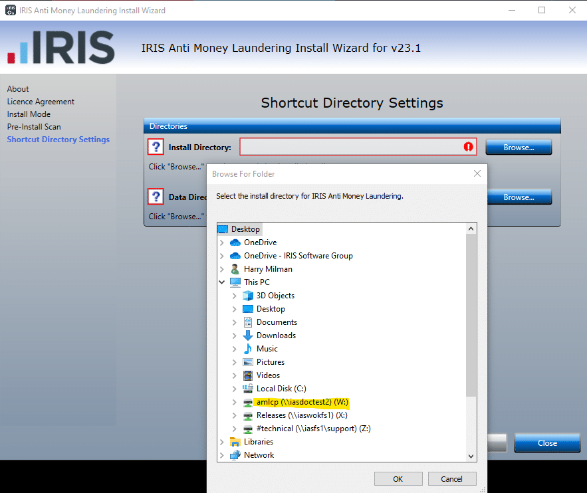Select amlcp (\\iasdoctest2) (W:) drive
Screen dimensions: 587x493
pos(302,402)
